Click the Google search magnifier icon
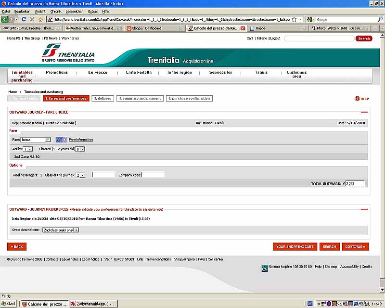This screenshot has height=308, width=385. 380,19
